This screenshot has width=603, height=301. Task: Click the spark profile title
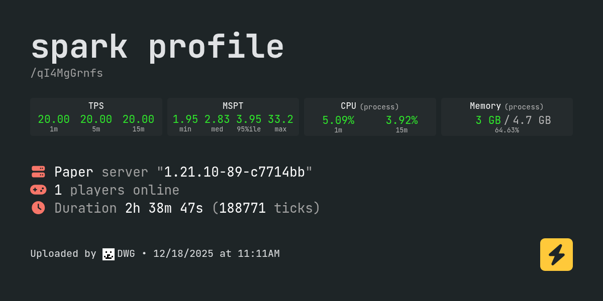click(157, 47)
